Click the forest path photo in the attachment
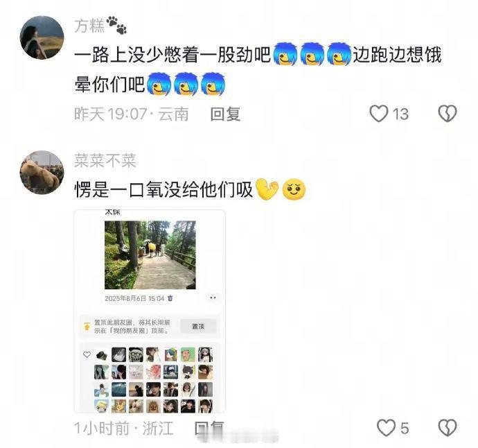 tap(150, 255)
